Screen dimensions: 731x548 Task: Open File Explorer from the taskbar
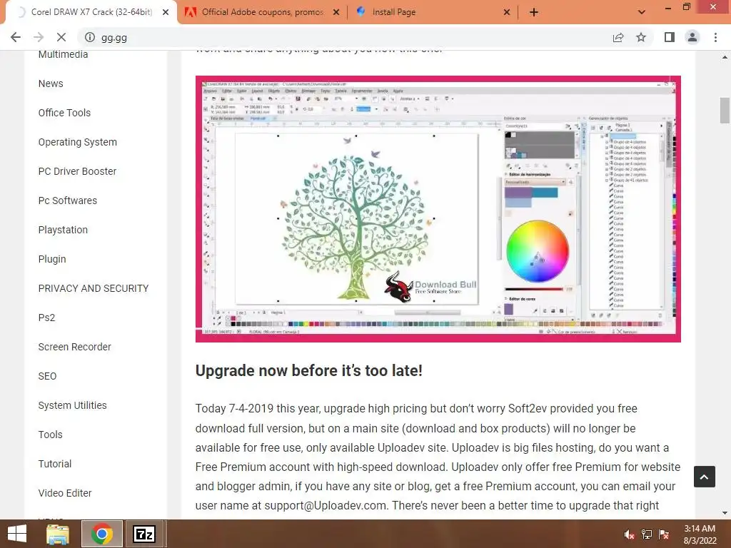click(57, 534)
